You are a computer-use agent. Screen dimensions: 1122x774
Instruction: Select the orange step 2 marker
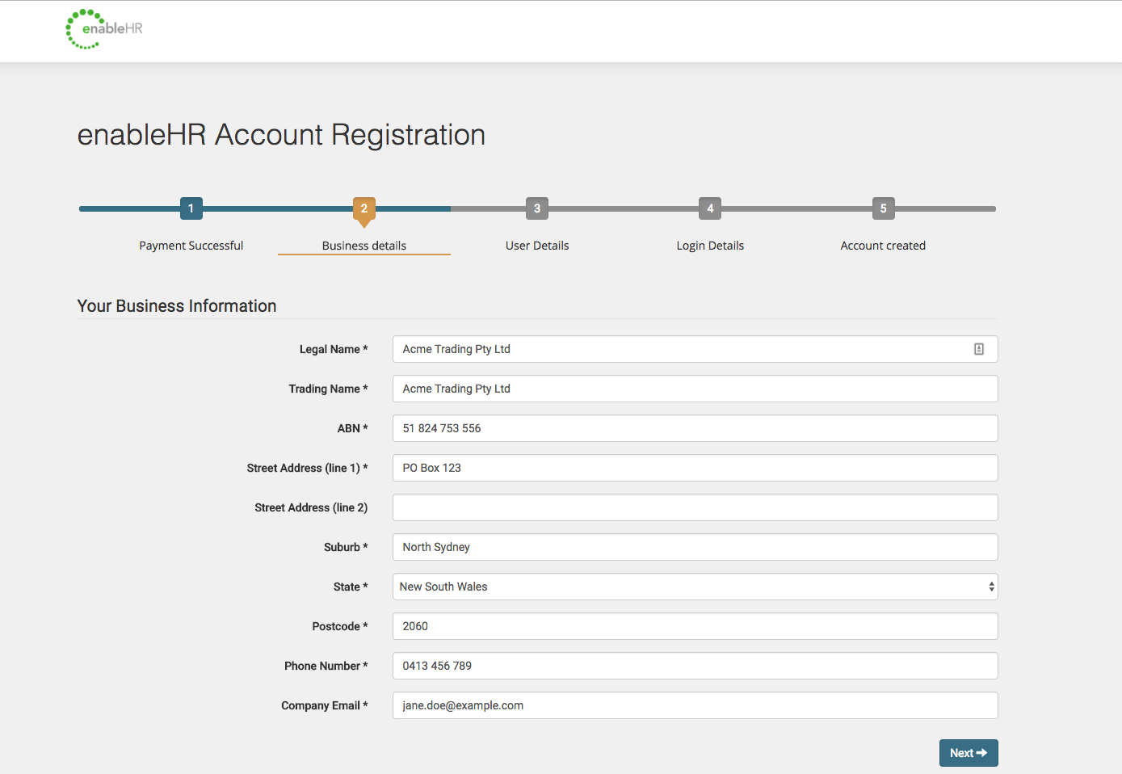tap(363, 208)
